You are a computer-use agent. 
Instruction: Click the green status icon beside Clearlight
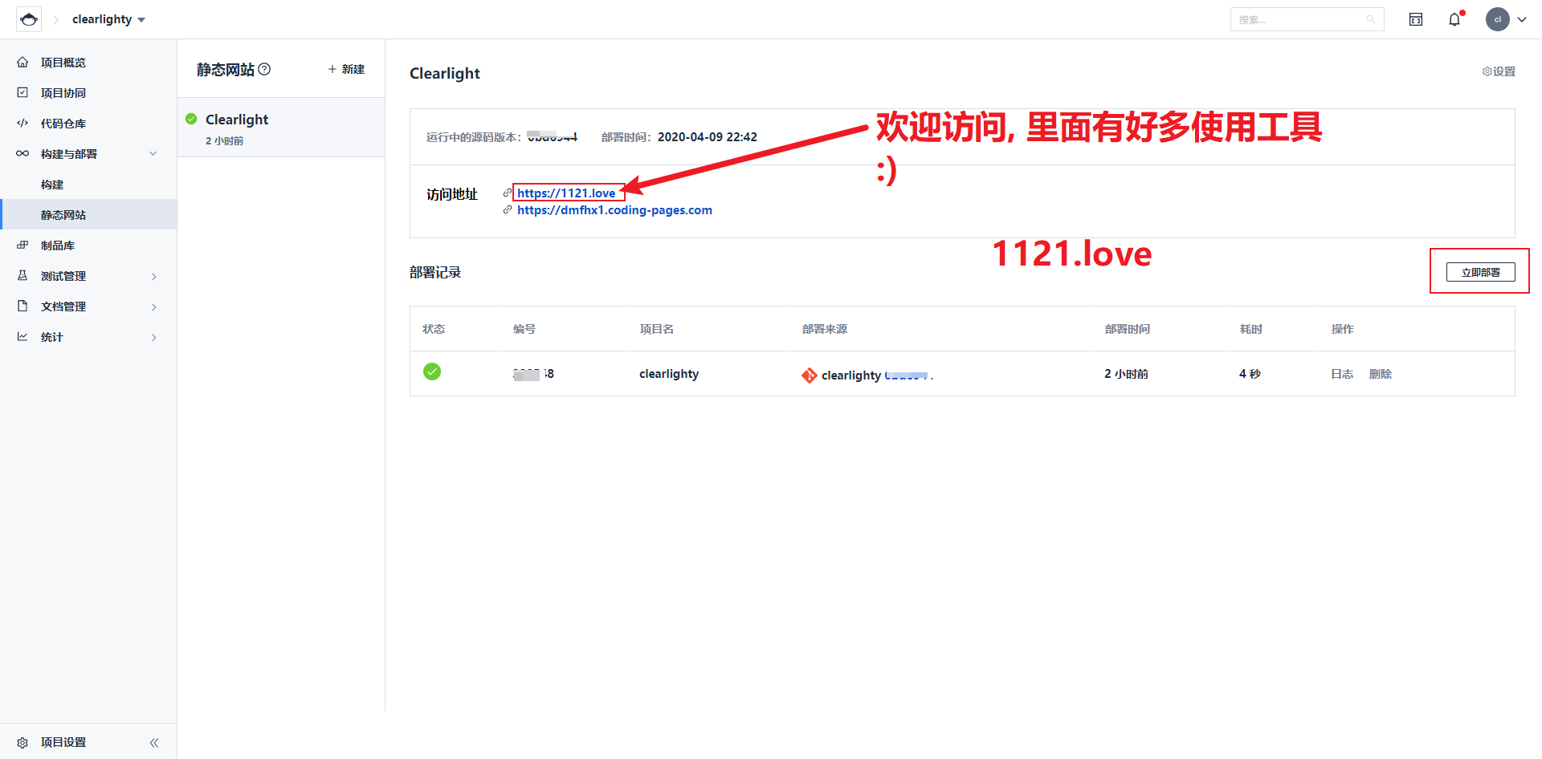[x=191, y=119]
